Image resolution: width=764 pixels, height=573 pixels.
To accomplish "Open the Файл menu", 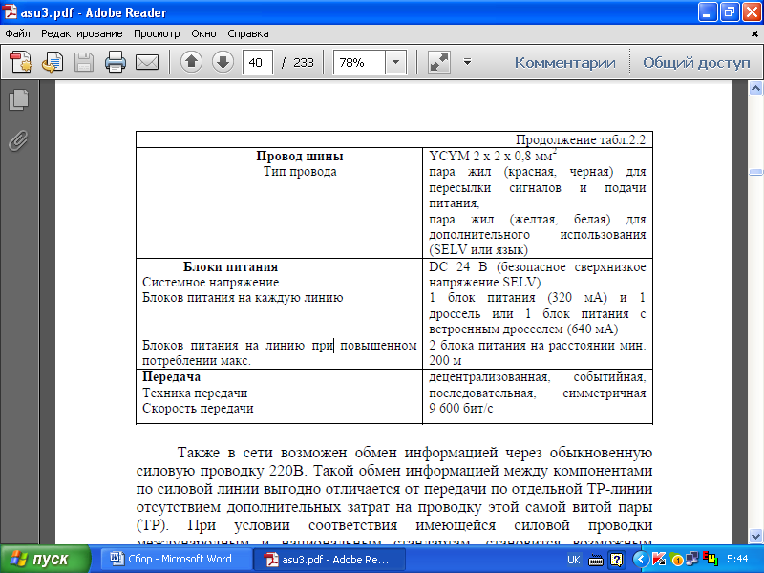I will (18, 33).
